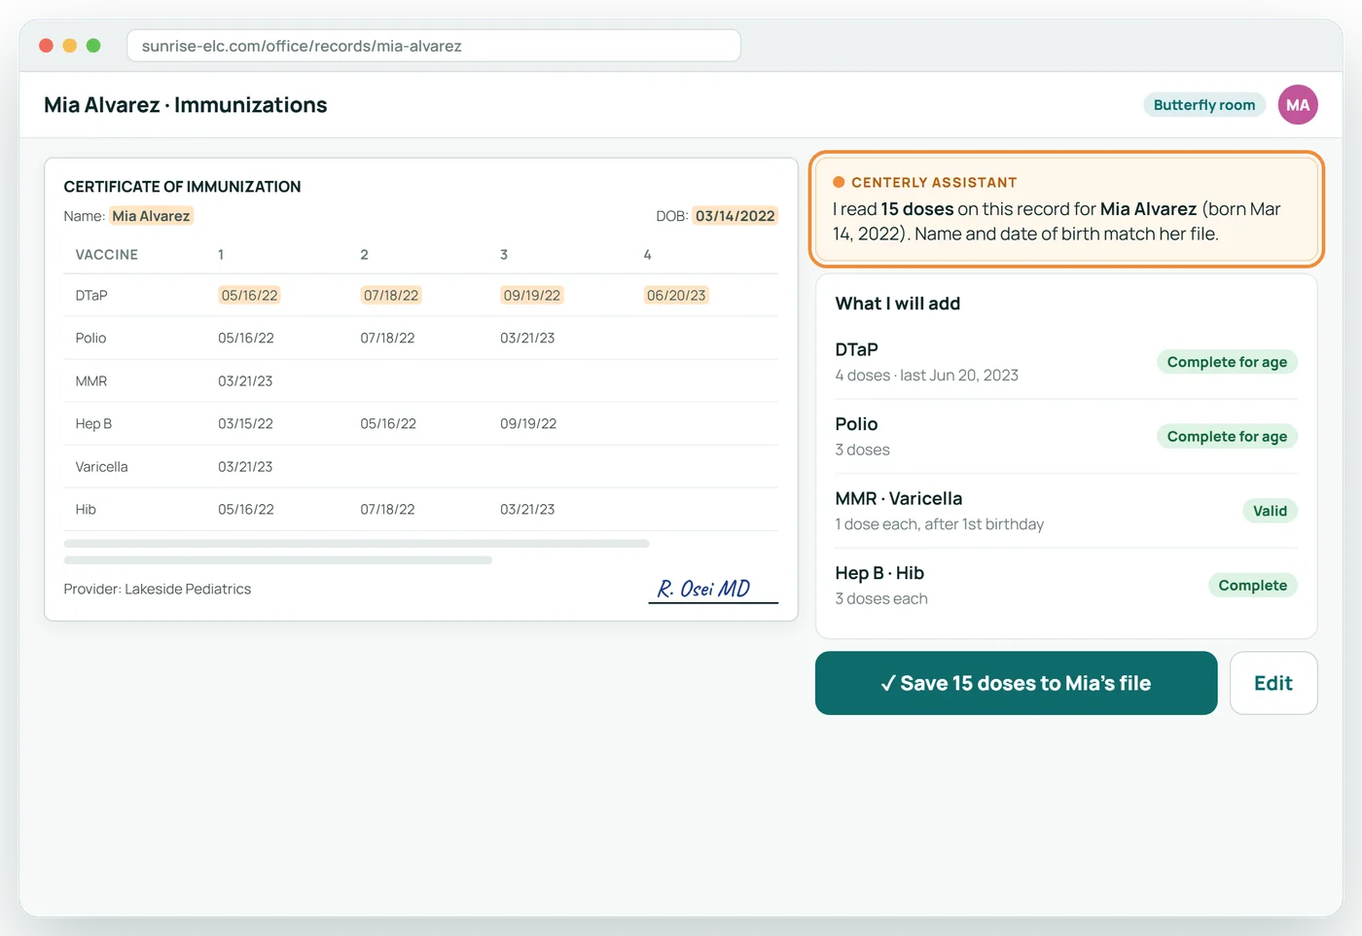This screenshot has height=936, width=1362.
Task: Click DTaP dose 3 date 09/19/22
Action: [x=531, y=295]
